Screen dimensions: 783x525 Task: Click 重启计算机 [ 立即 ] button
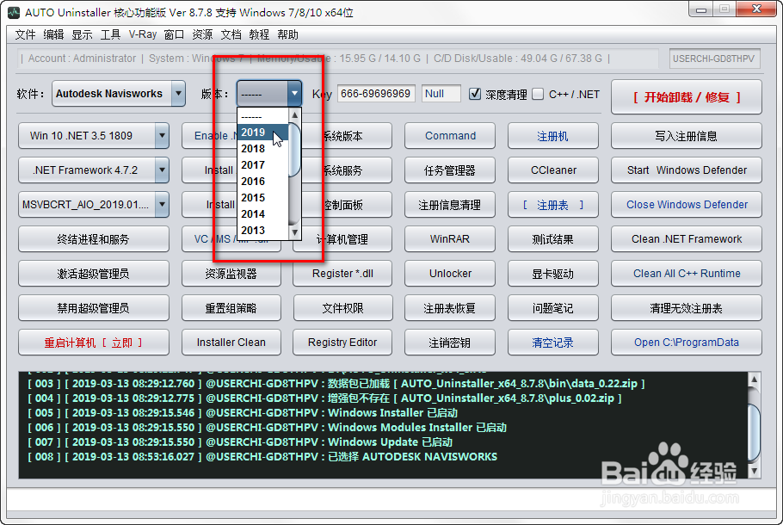pyautogui.click(x=94, y=343)
